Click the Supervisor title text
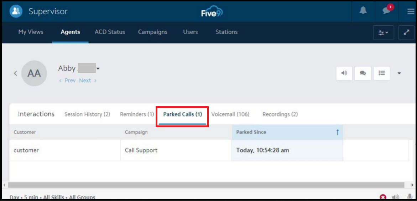 coord(48,11)
